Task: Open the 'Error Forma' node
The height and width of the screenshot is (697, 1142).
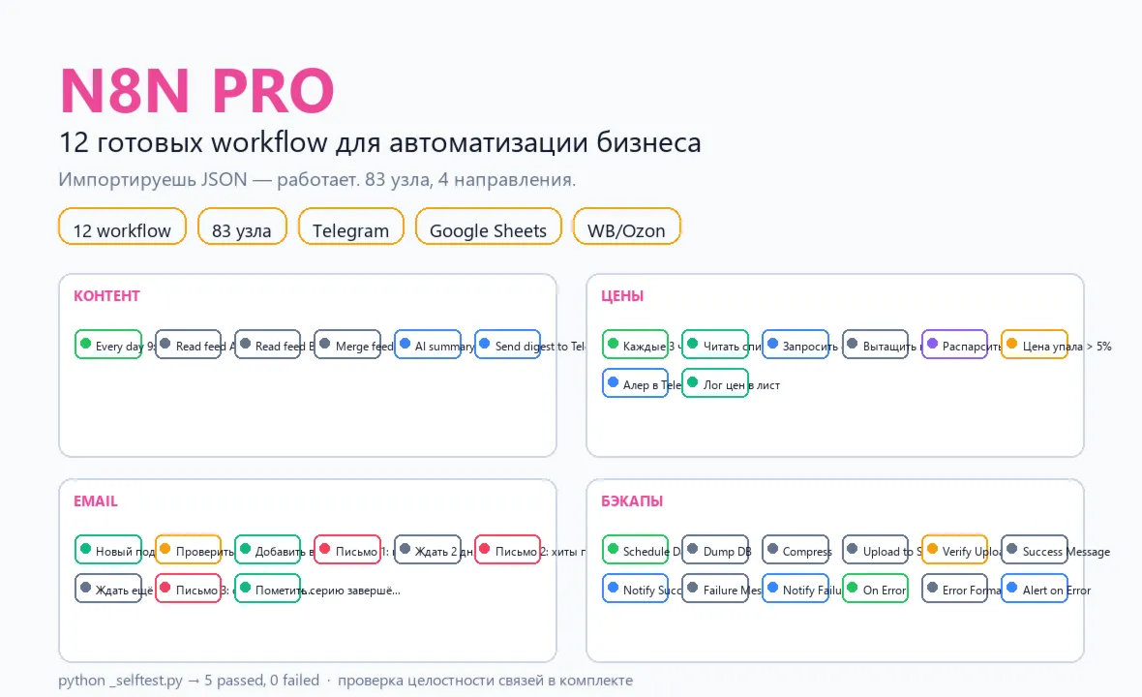Action: (x=955, y=589)
